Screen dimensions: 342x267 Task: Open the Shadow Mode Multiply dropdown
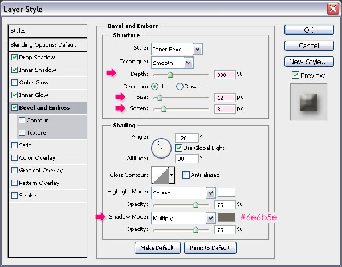pos(183,218)
